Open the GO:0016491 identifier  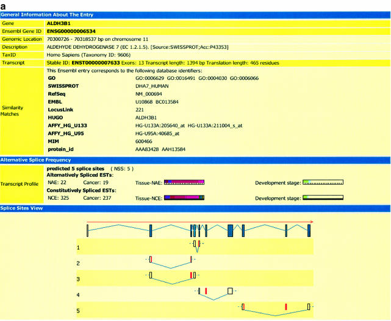click(x=181, y=78)
